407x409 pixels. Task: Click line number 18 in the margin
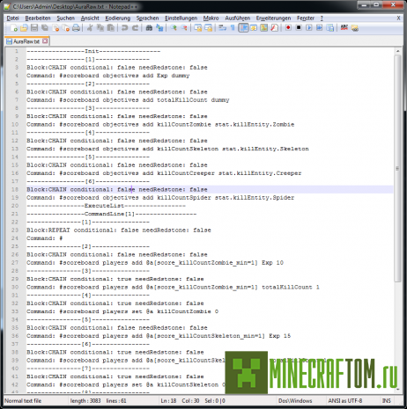15,189
